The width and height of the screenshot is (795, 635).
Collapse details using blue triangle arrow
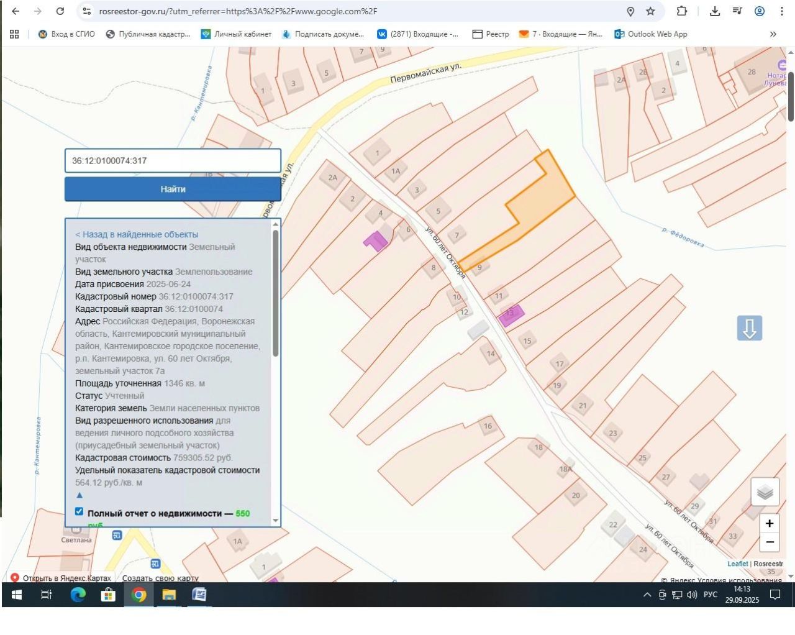(79, 495)
